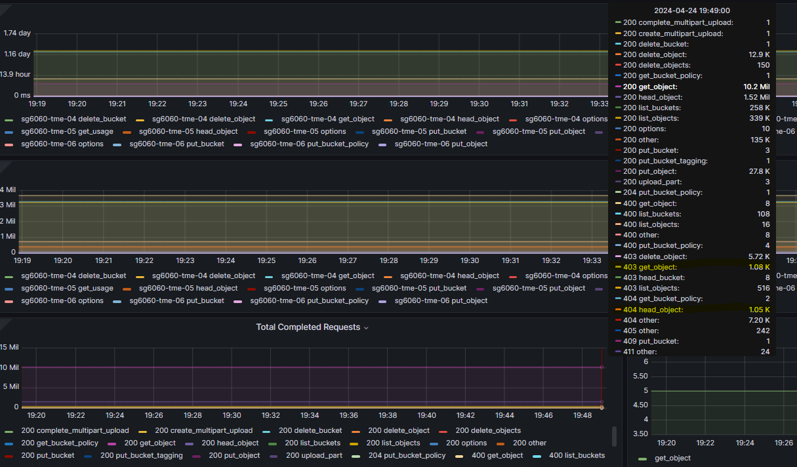
Task: Open the Total Completed Requests panel dropdown chevron
Action: [x=366, y=327]
